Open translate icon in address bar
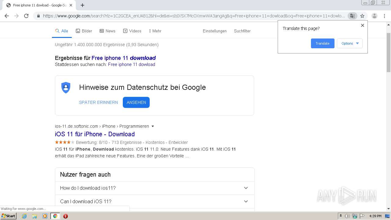The height and width of the screenshot is (220, 391). [x=353, y=16]
